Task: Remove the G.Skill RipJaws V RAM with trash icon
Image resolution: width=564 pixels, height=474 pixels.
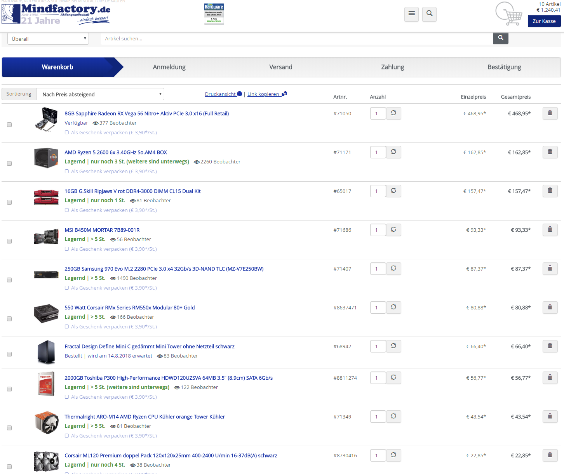Action: tap(550, 191)
